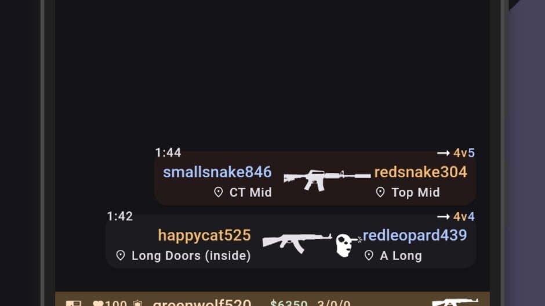Click the arrow icon next to 4v4
The image size is (545, 306).
tap(443, 217)
